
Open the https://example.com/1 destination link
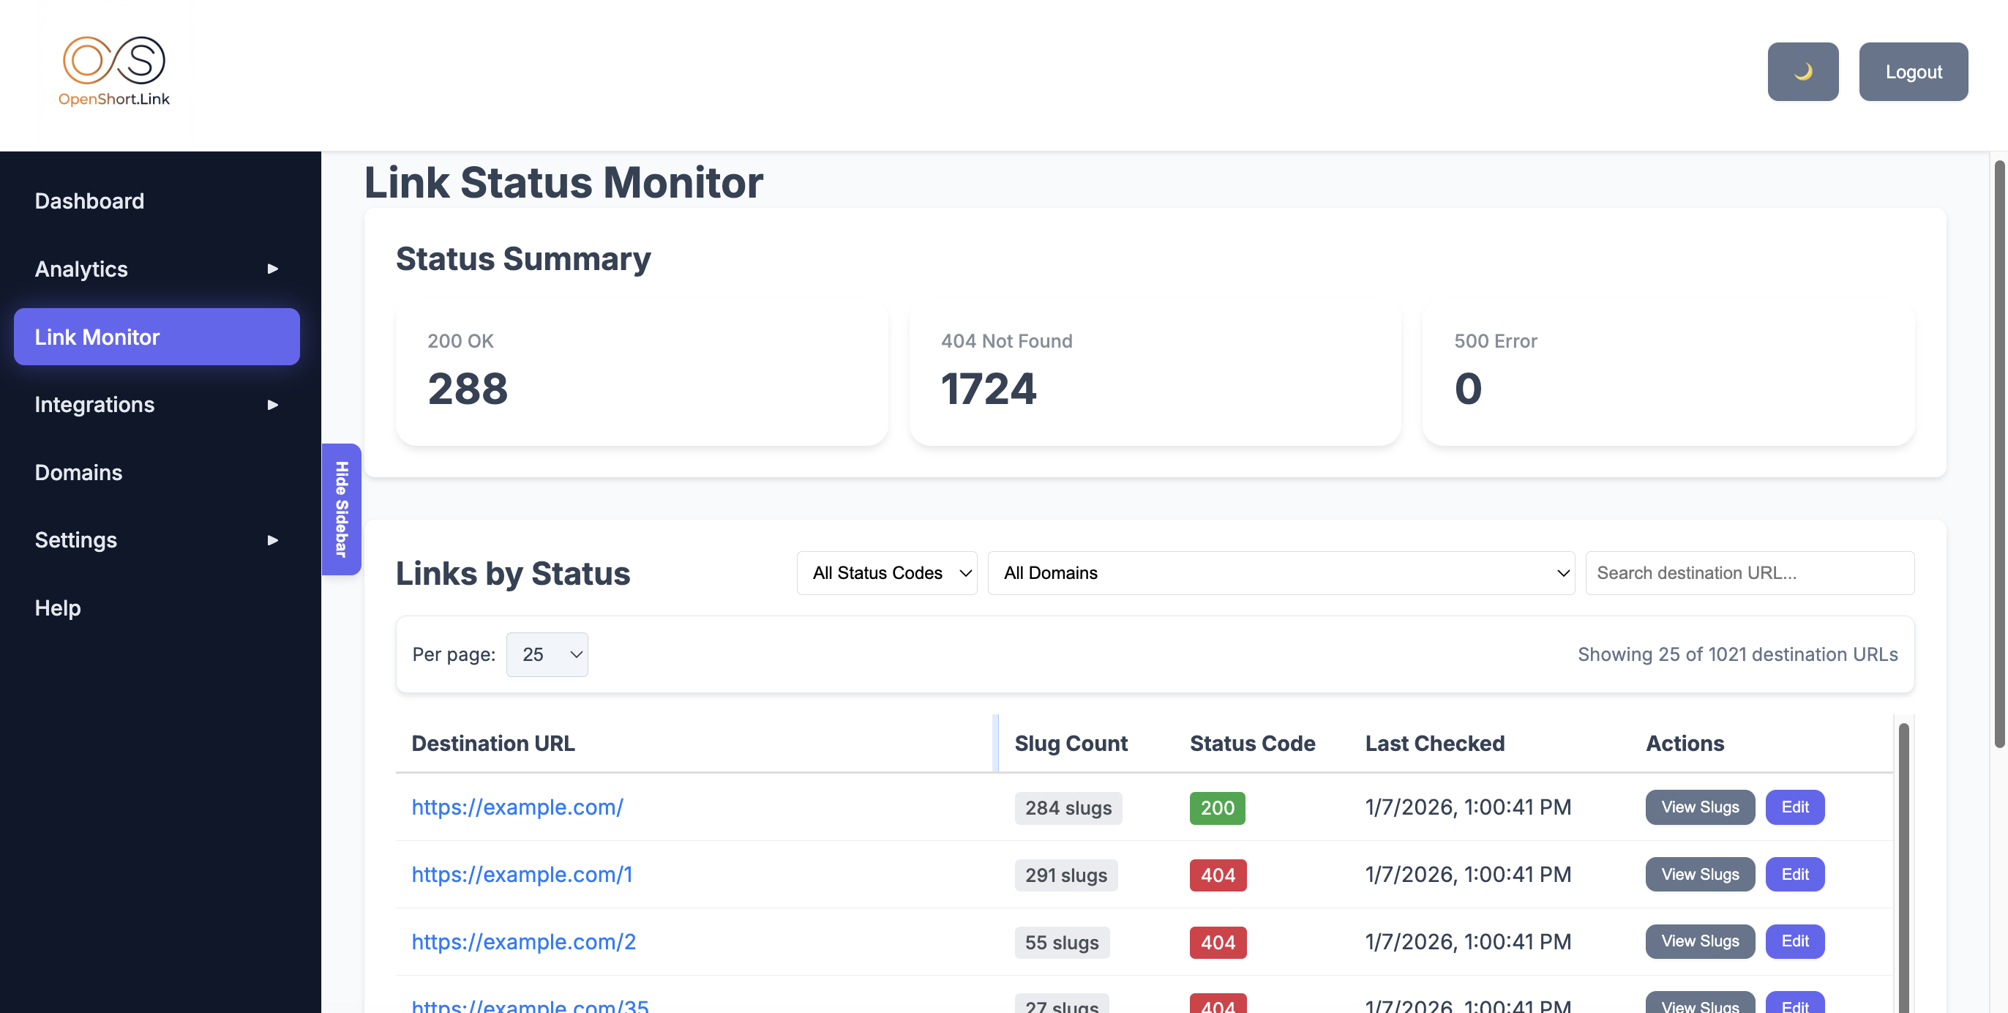[x=522, y=874]
